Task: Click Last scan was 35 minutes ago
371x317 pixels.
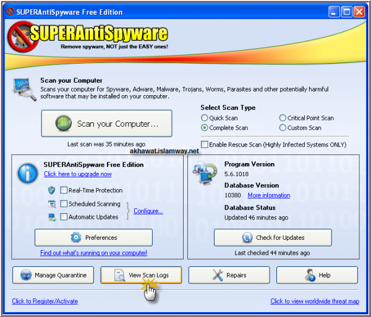Action: point(106,144)
